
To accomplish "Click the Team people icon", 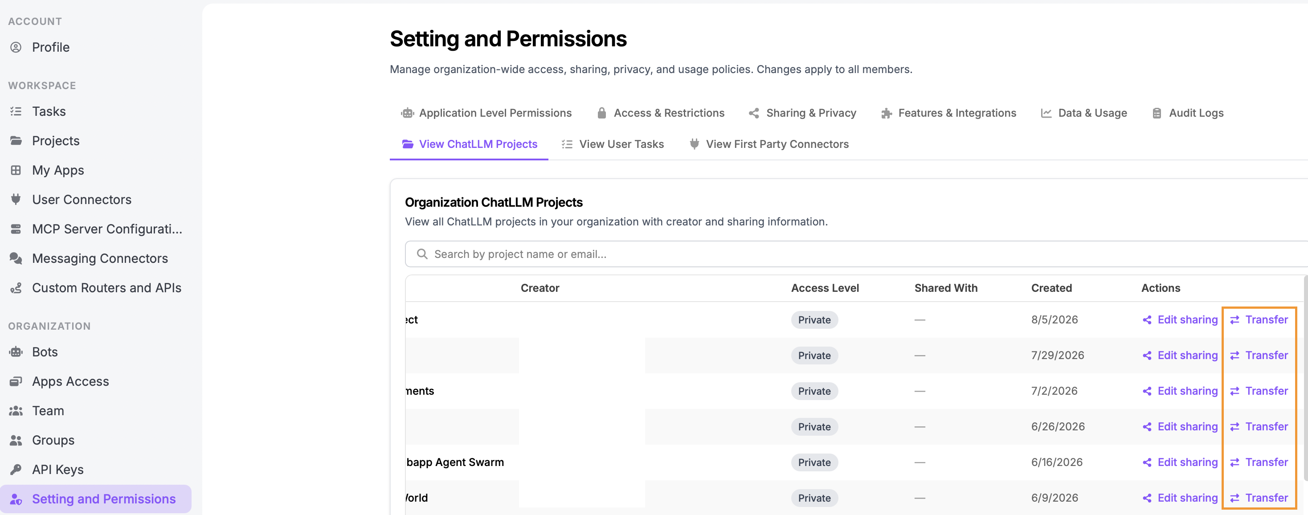I will (16, 411).
